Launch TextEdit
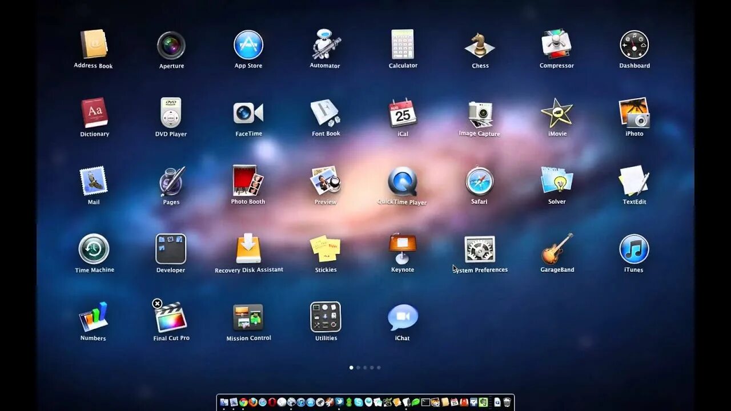Screen dimensions: 731x411 coord(634,180)
